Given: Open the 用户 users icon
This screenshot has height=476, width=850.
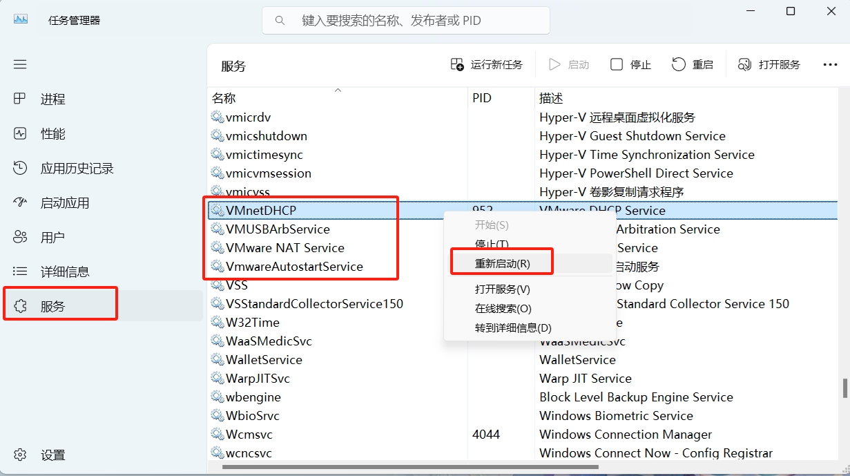Looking at the screenshot, I should coord(20,237).
